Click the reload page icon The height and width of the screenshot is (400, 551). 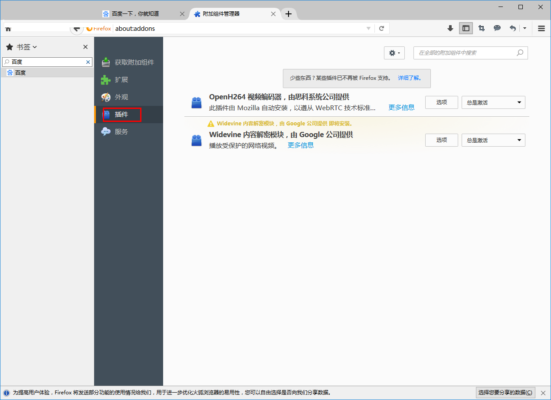pyautogui.click(x=382, y=29)
